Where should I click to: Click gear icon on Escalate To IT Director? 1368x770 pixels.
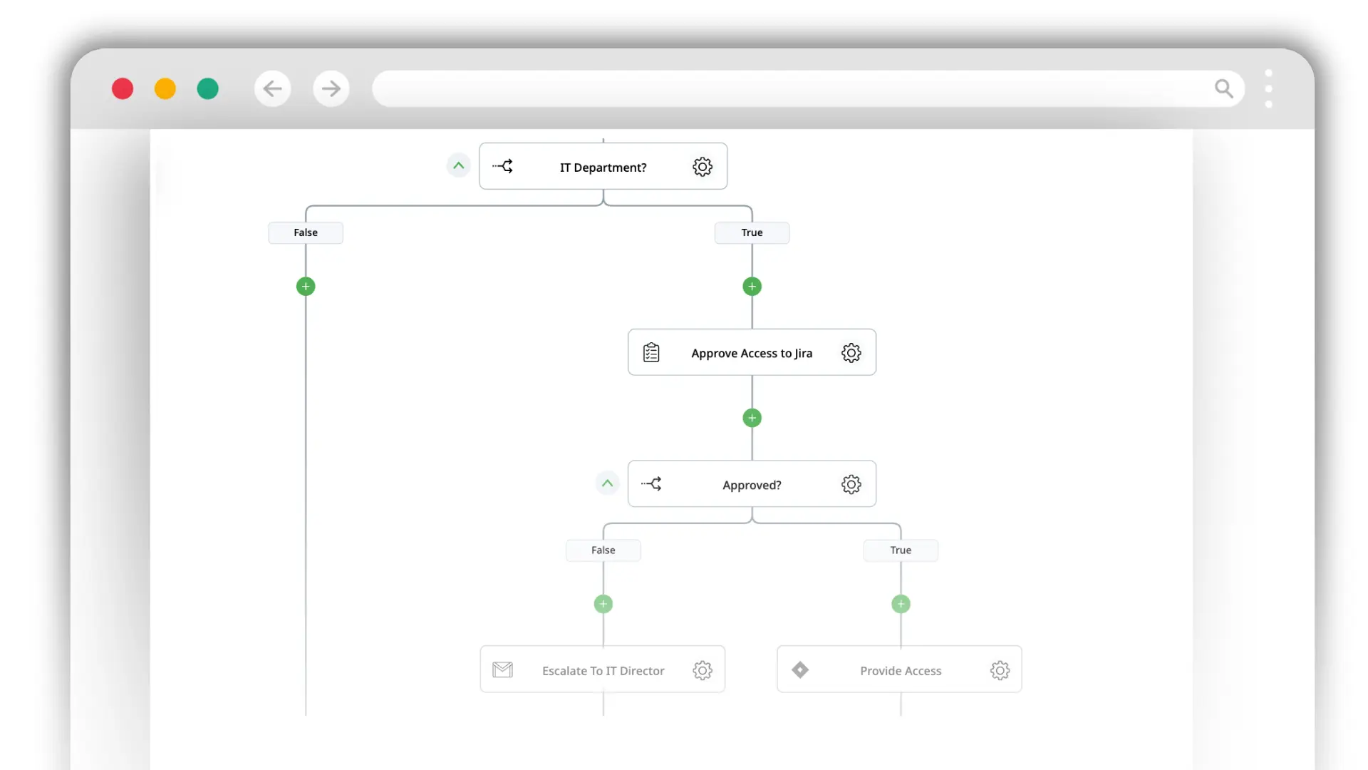pos(702,670)
